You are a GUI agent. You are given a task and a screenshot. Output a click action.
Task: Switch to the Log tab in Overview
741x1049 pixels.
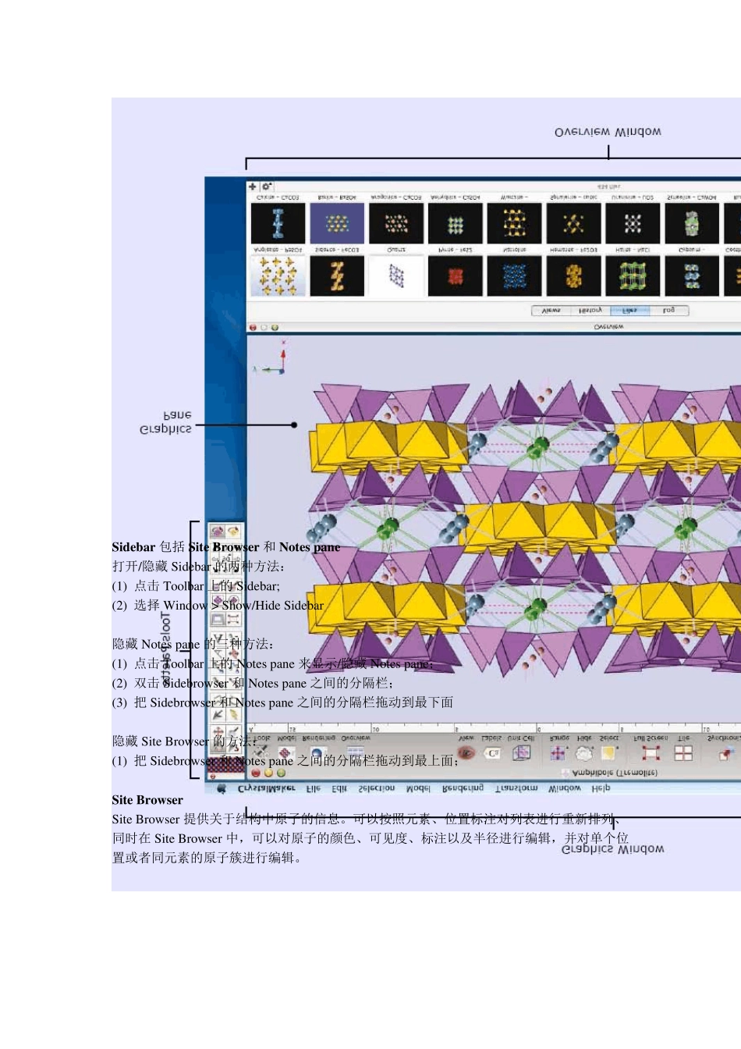tap(668, 311)
